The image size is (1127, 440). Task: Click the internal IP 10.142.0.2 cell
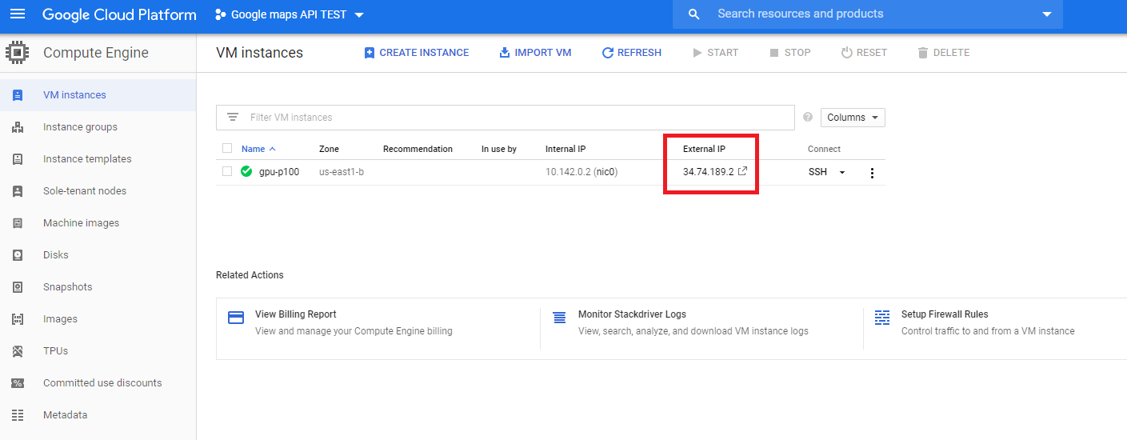pyautogui.click(x=581, y=172)
